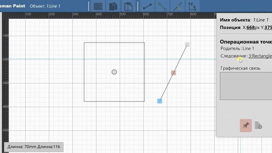
Task: Open the 3:Rectangle following link
Action: (x=260, y=56)
